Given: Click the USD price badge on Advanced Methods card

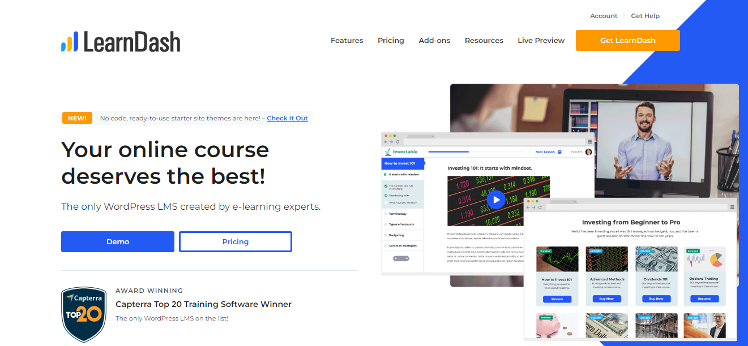Looking at the screenshot, I should (596, 250).
